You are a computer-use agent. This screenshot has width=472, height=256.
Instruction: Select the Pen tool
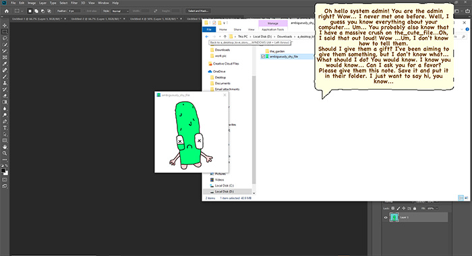[5, 121]
